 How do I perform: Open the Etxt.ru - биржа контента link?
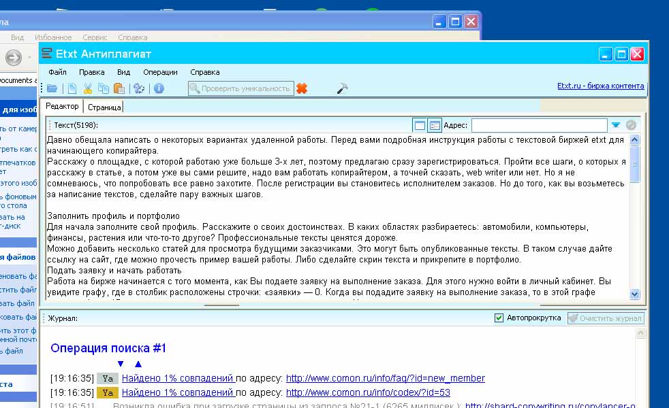tap(601, 86)
